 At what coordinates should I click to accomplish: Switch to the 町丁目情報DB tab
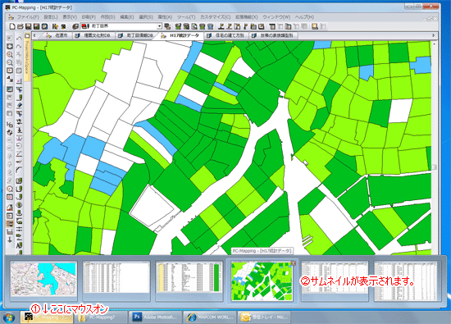pos(136,35)
